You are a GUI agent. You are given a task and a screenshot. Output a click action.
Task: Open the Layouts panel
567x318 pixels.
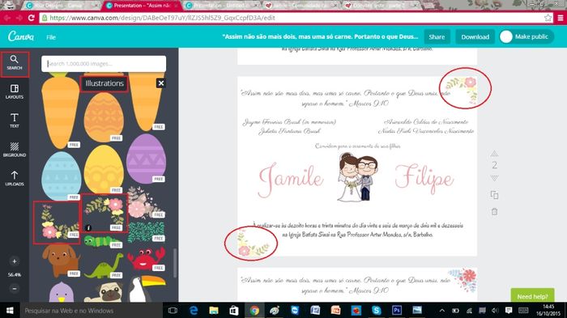(15, 91)
